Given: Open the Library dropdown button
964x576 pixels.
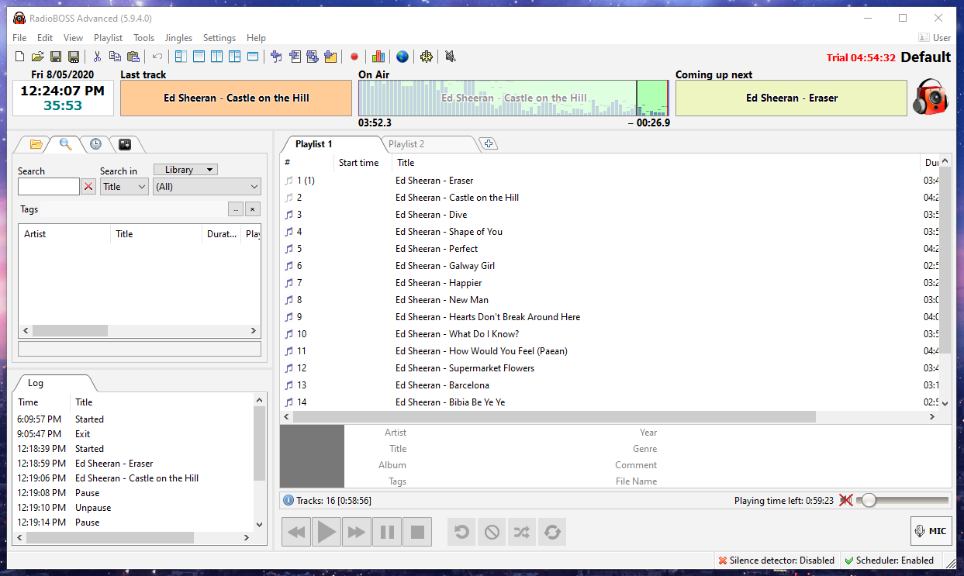Looking at the screenshot, I should [x=185, y=170].
